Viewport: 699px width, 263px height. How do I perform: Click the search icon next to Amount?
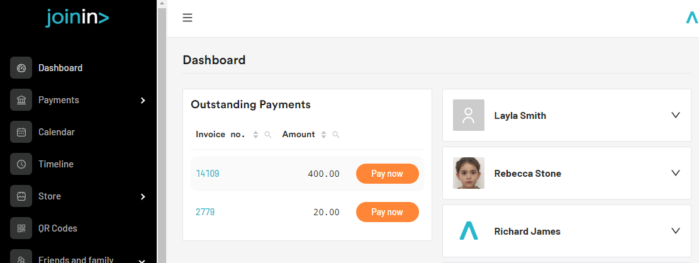[x=336, y=135]
